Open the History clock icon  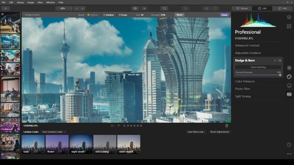click(289, 145)
